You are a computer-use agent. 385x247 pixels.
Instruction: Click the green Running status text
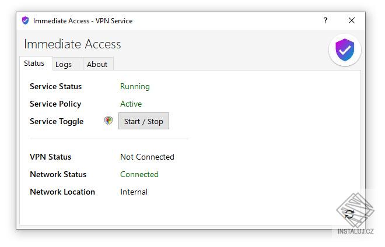pyautogui.click(x=135, y=86)
